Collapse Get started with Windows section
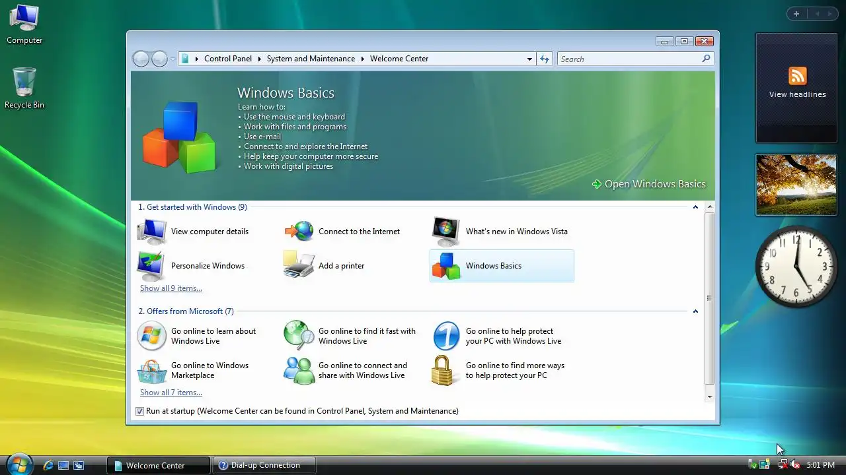Viewport: 846px width, 475px height. coord(695,207)
